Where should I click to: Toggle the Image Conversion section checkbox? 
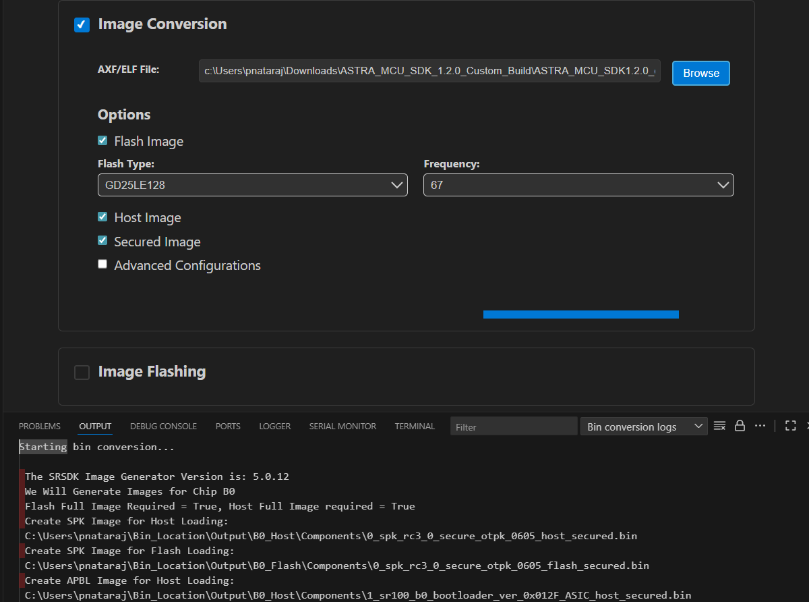(82, 25)
